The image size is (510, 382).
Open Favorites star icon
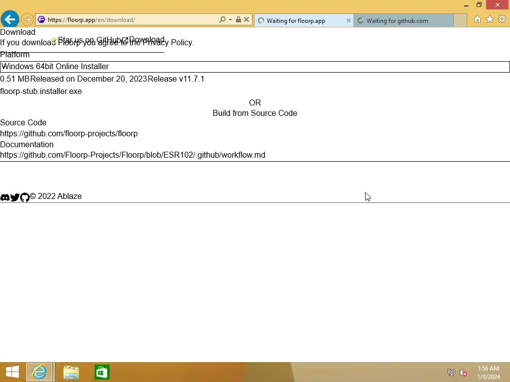(x=490, y=19)
